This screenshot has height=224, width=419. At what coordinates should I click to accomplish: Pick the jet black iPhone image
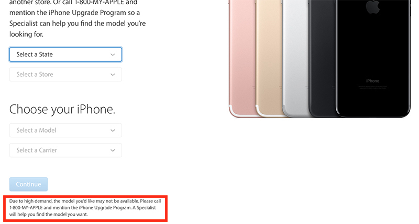pos(373,58)
